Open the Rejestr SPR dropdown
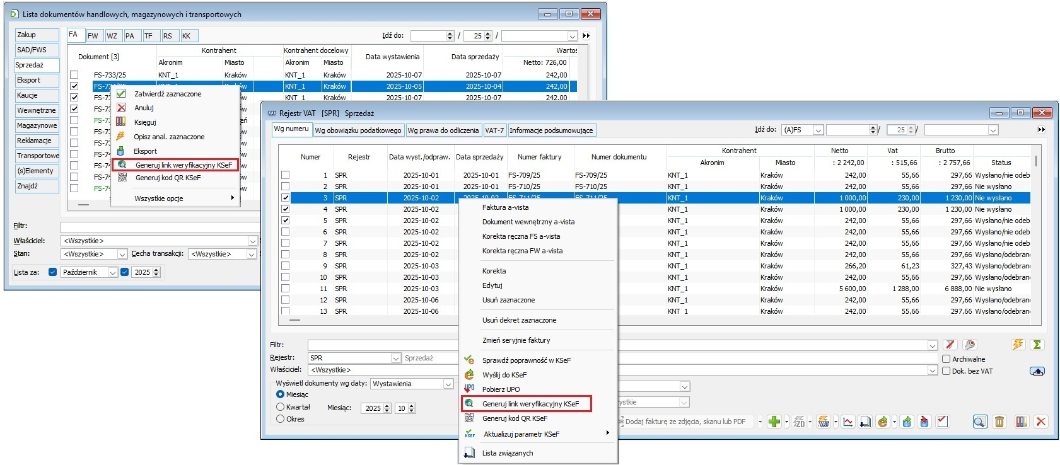 396,358
